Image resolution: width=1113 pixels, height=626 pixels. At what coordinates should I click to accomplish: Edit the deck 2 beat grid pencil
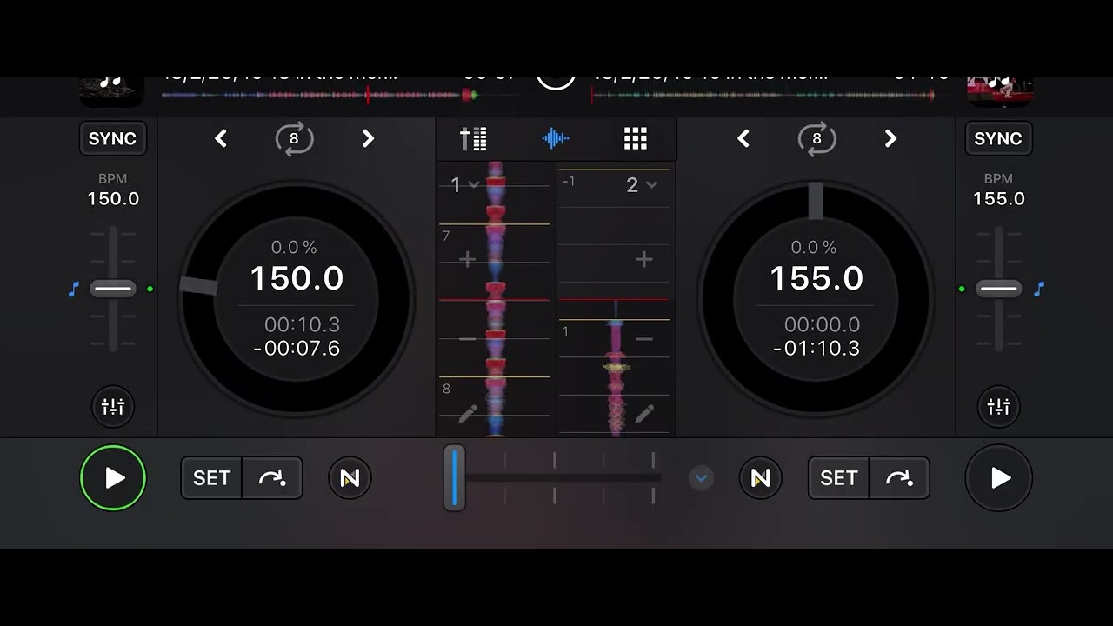pos(644,415)
